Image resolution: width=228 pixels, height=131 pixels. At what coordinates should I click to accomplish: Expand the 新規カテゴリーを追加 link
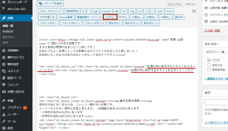coord(216,79)
